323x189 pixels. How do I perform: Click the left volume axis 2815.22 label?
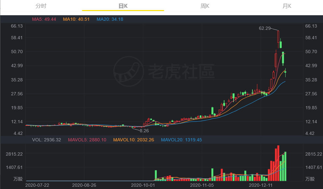[x=14, y=154]
